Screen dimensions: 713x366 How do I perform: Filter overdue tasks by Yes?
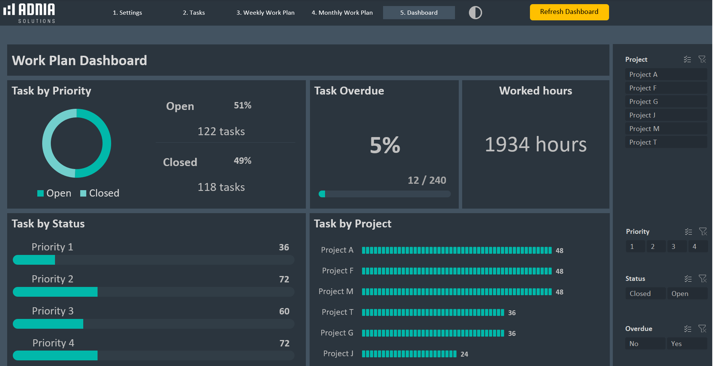point(686,344)
